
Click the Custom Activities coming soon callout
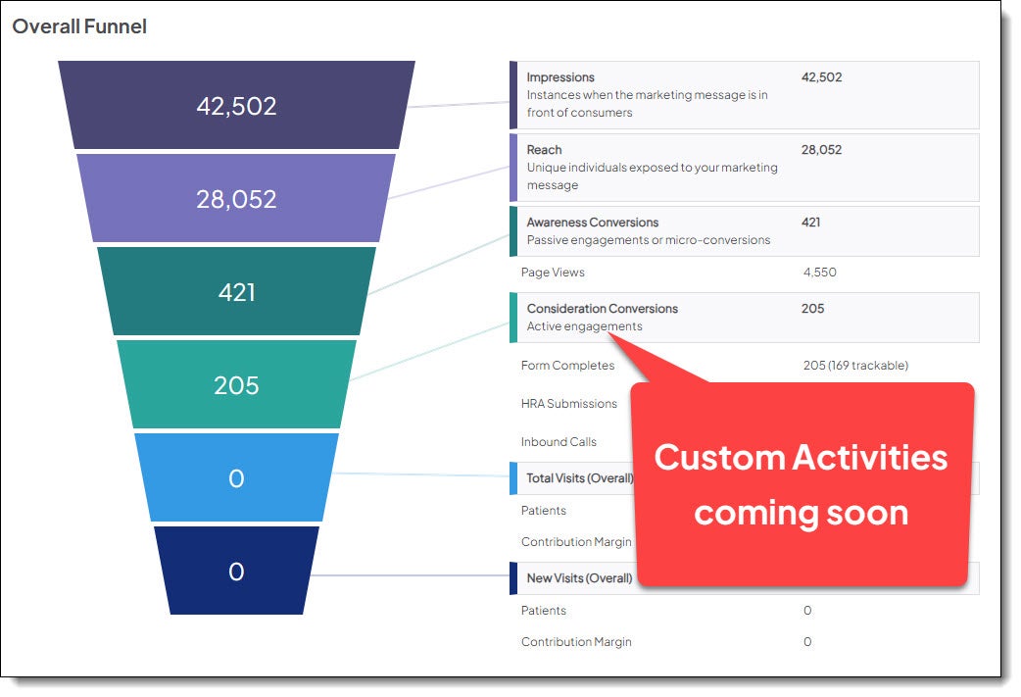[x=801, y=484]
